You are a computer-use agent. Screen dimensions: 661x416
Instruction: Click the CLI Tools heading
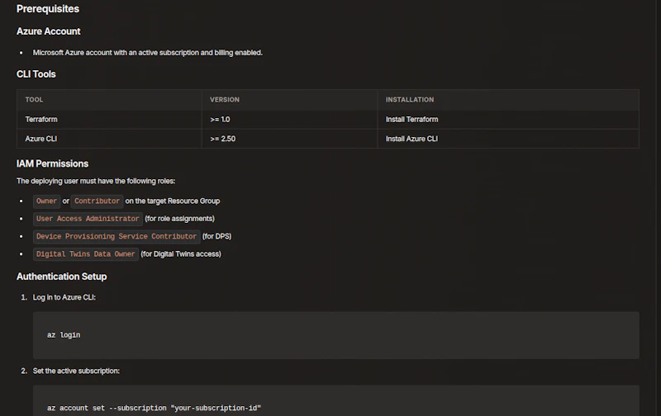point(36,74)
